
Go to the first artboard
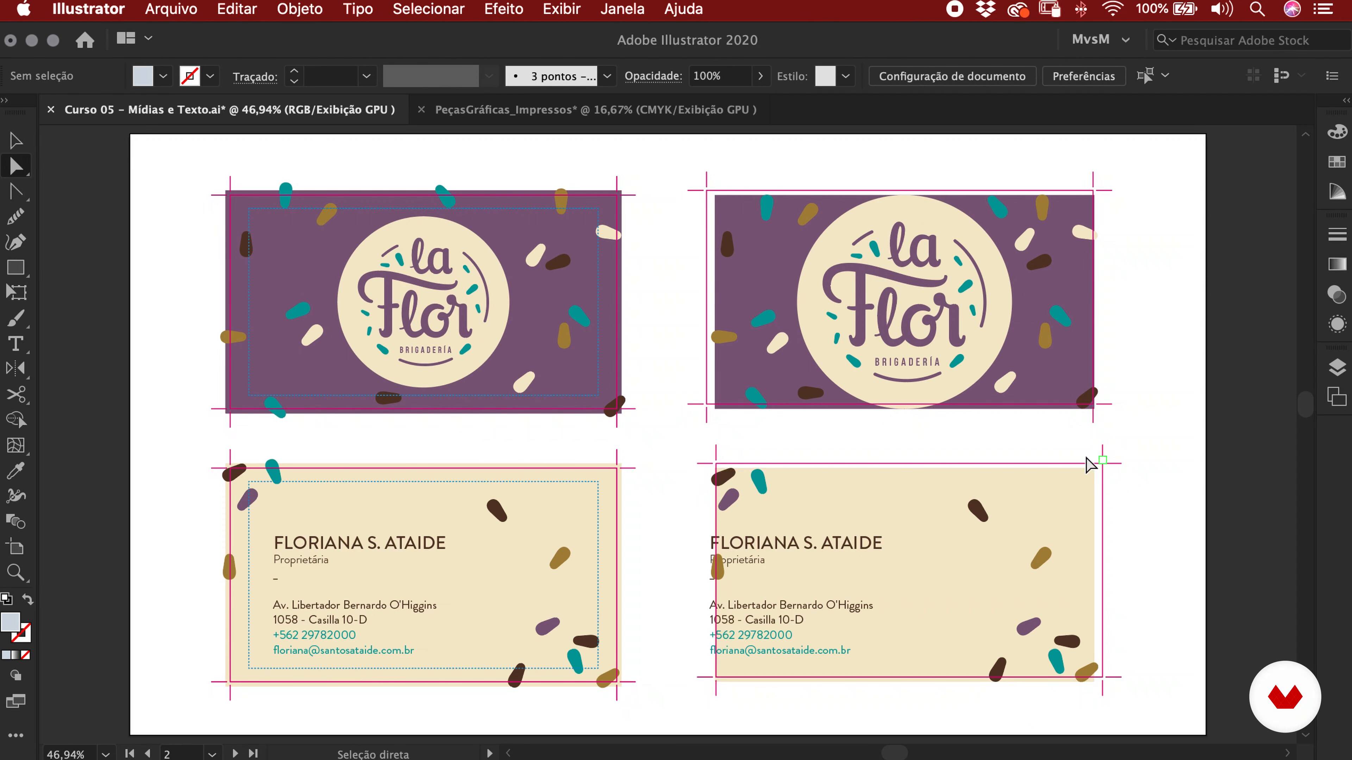130,753
